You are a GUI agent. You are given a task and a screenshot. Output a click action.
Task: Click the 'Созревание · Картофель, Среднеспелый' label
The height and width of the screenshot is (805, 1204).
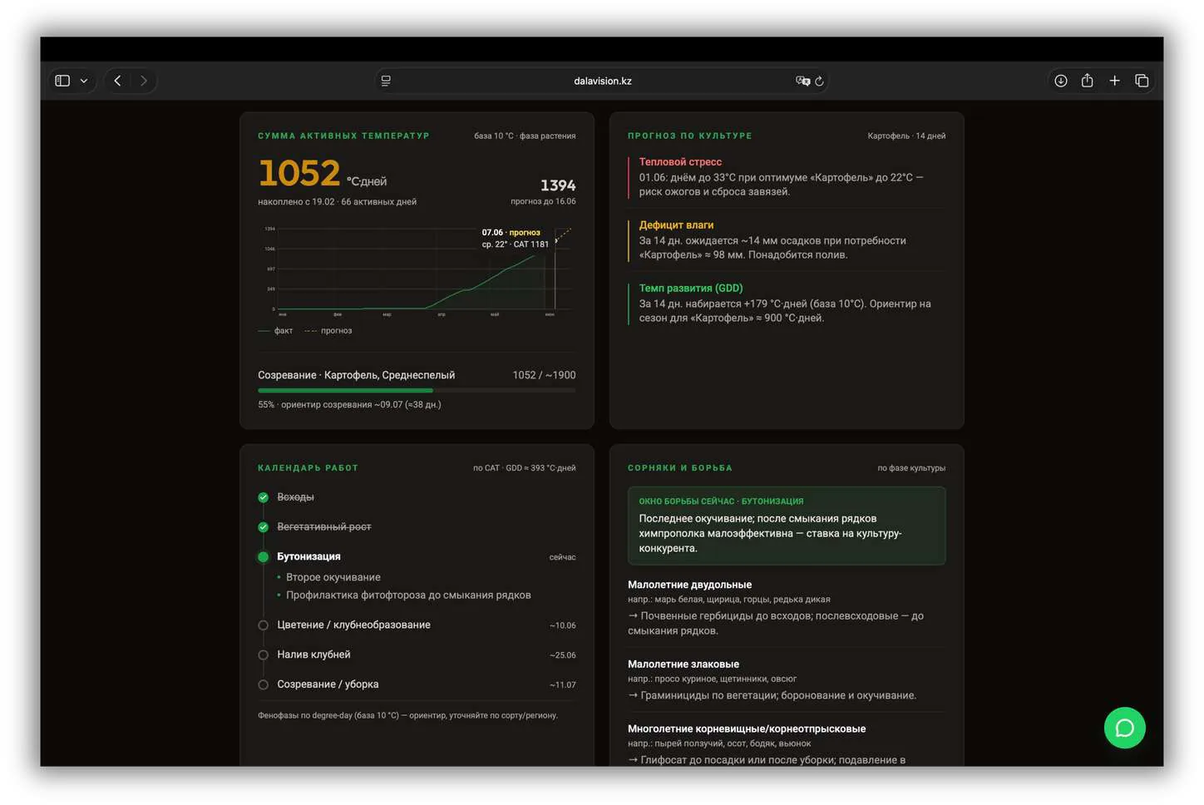pos(356,376)
